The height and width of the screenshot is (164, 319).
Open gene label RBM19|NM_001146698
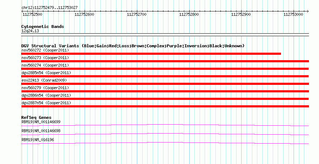click(x=41, y=131)
